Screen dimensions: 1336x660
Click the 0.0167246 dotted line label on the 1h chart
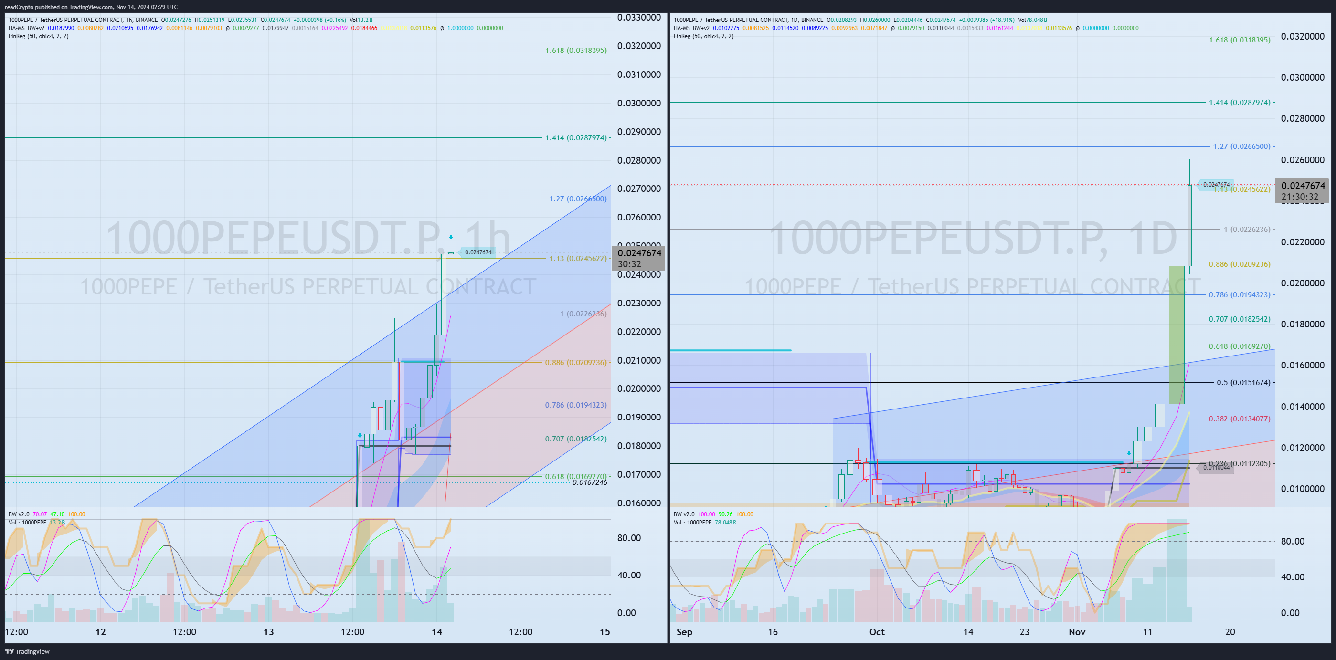point(590,482)
